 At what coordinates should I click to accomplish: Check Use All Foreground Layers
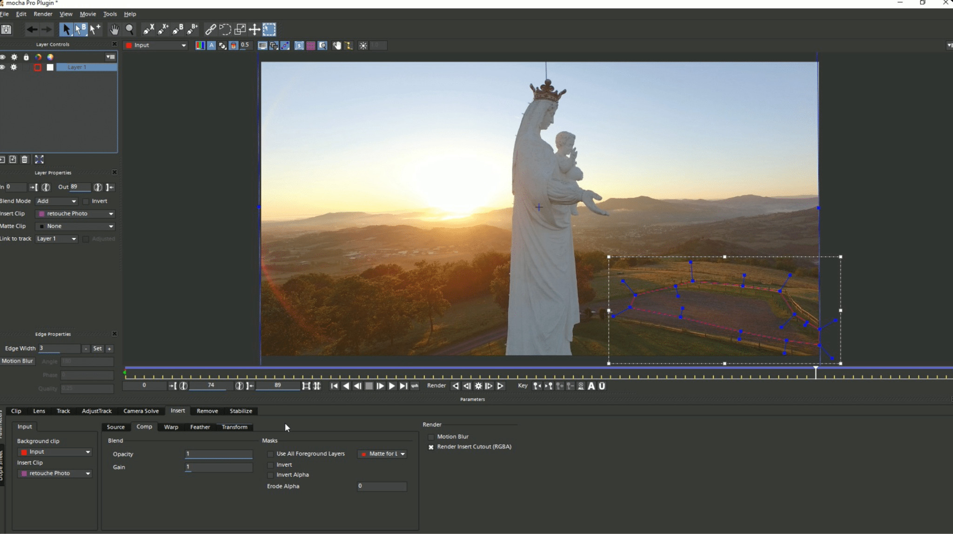click(x=270, y=454)
